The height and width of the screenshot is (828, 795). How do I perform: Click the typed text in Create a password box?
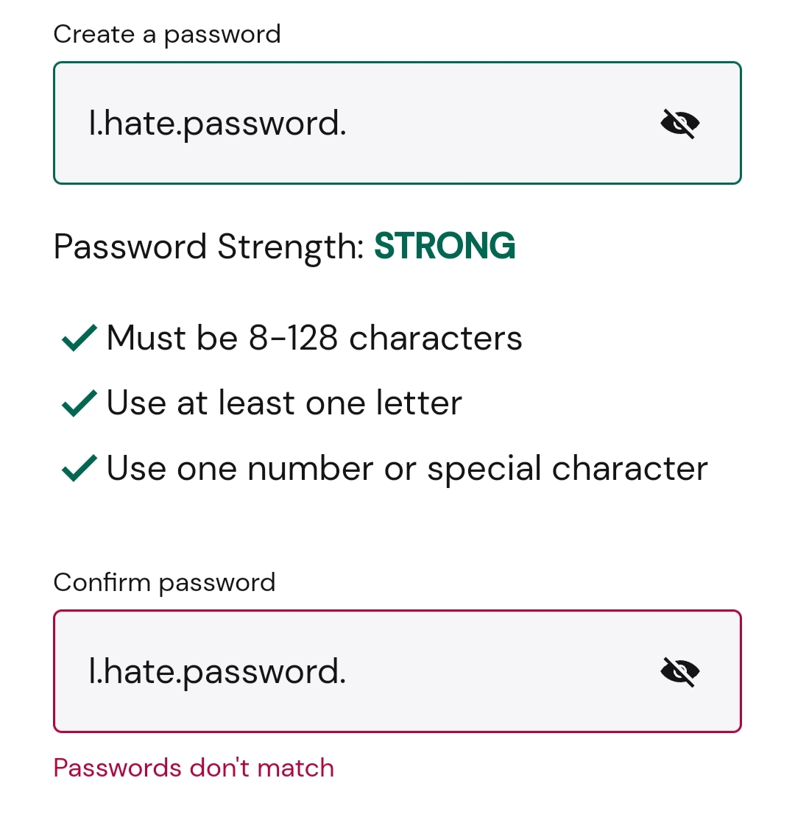(x=217, y=124)
